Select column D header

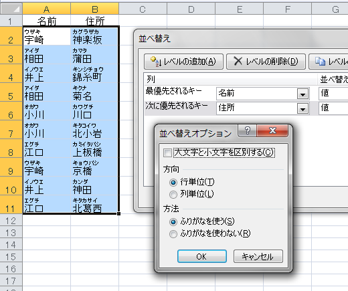click(191, 9)
